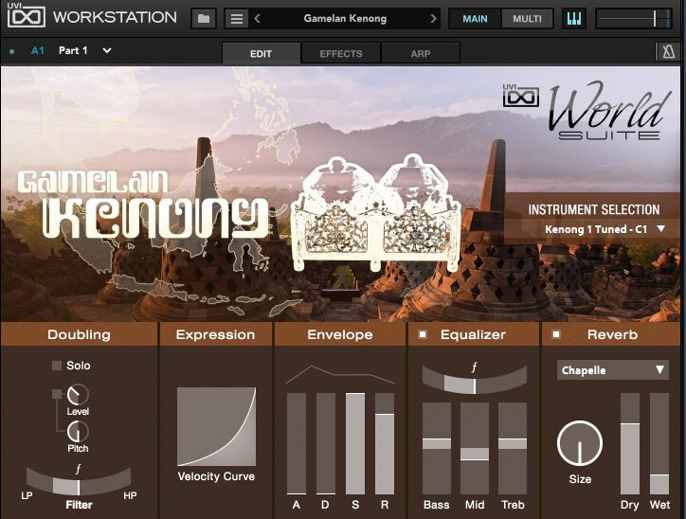Viewport: 686px width, 519px height.
Task: Adjust the Equalizer Treb slider
Action: tap(513, 449)
